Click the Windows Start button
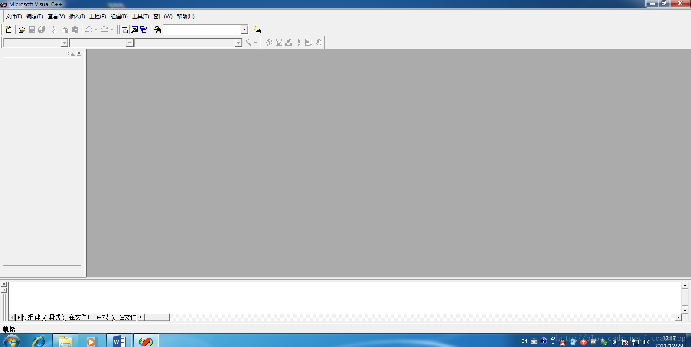Screen dimensions: 691x347 pos(11,341)
